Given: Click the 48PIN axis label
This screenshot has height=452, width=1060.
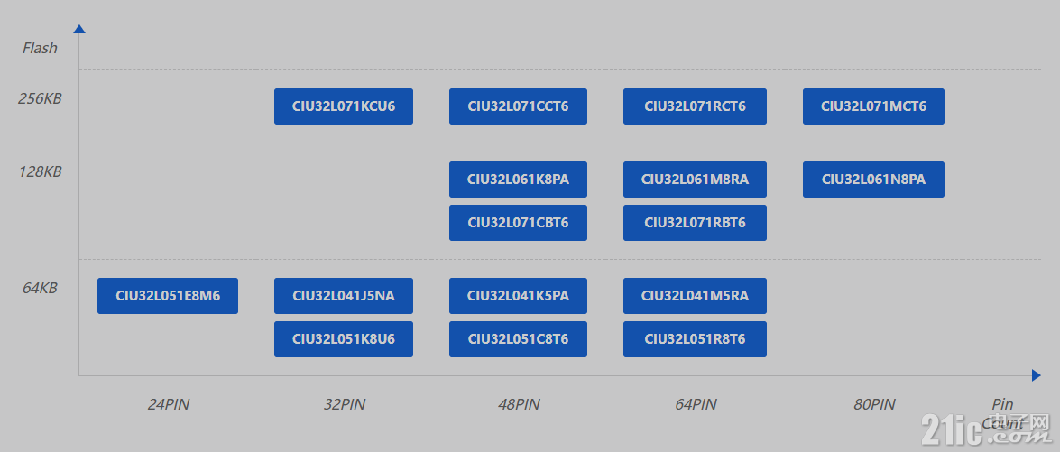Looking at the screenshot, I should coord(519,404).
